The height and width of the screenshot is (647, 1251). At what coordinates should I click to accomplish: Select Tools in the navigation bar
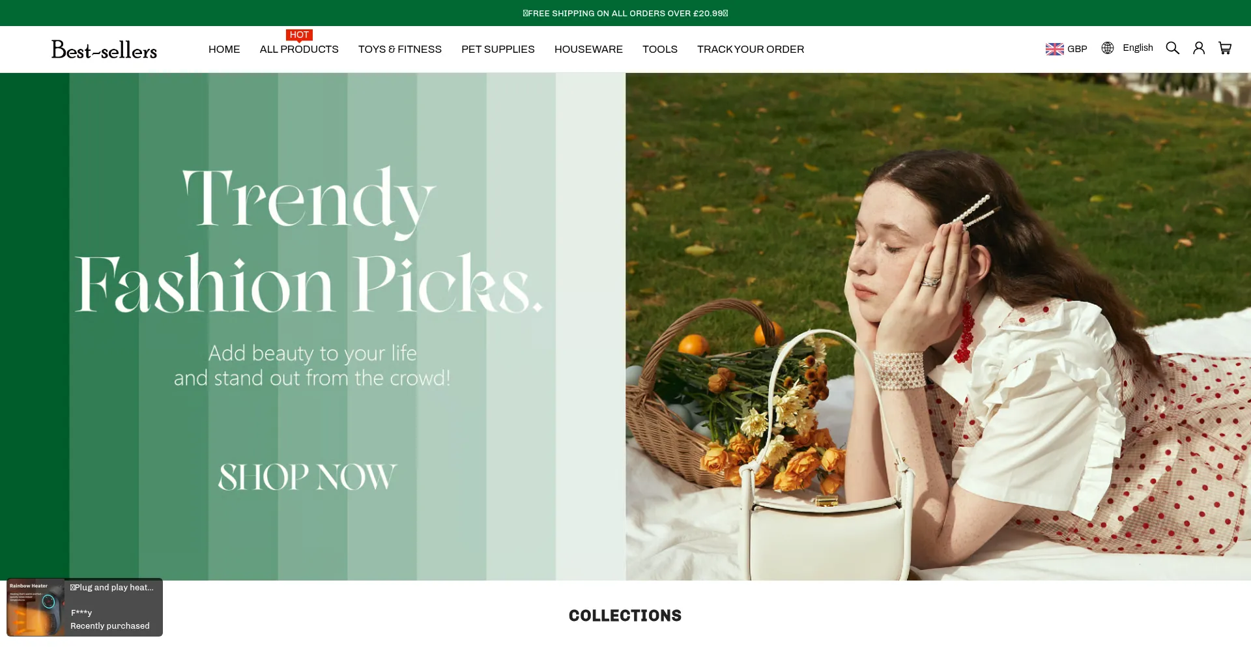[x=660, y=50]
